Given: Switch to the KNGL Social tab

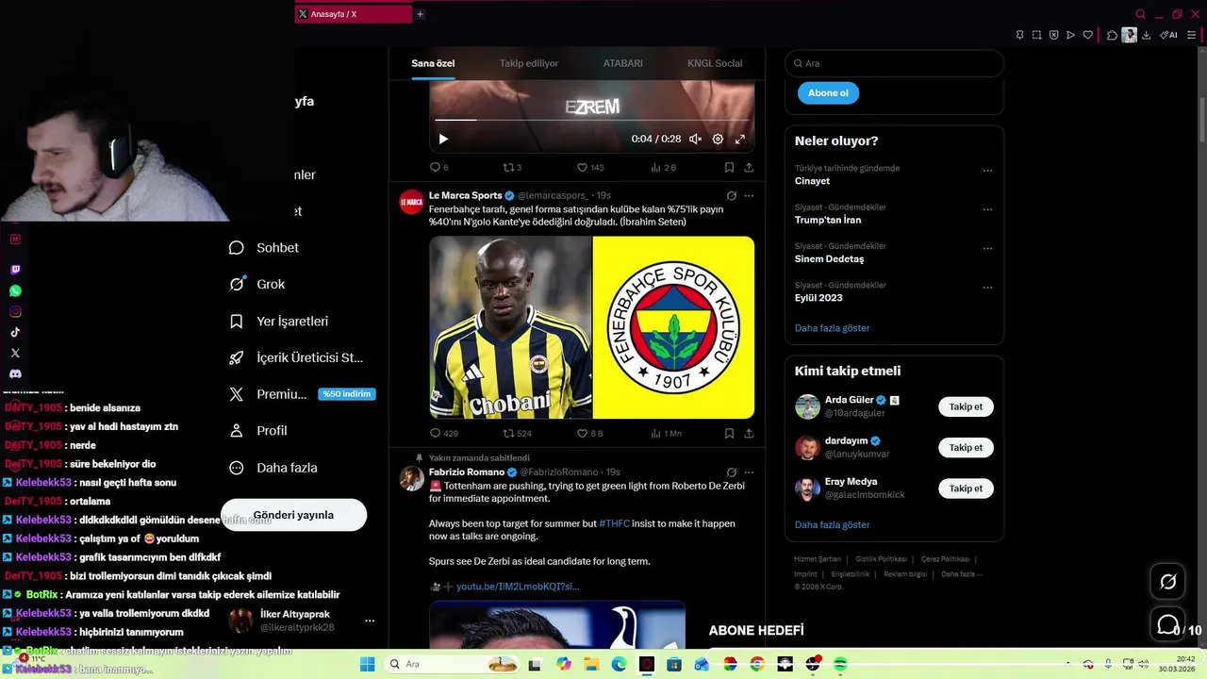Looking at the screenshot, I should [715, 63].
